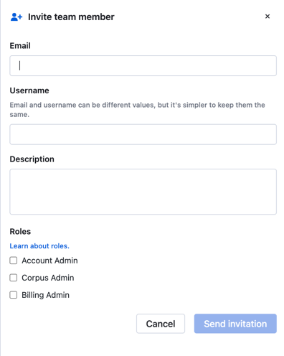Click the username helper text about different values

coord(137,110)
